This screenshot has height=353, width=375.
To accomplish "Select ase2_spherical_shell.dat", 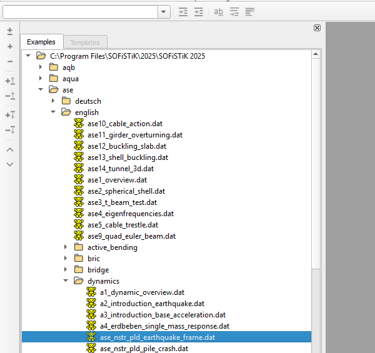I will click(x=126, y=191).
